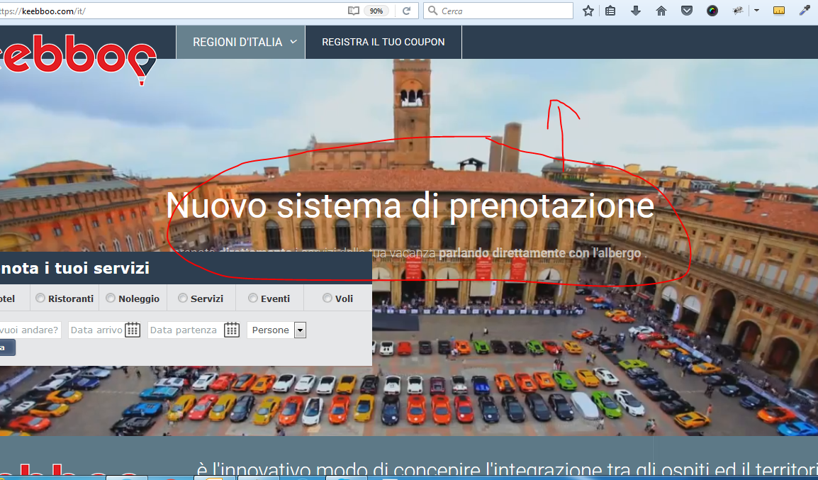Reload the page with the refresh icon
The height and width of the screenshot is (480, 818).
406,11
